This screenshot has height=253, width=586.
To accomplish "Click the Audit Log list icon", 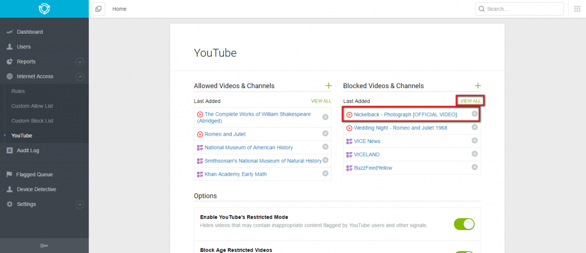I will [x=10, y=151].
